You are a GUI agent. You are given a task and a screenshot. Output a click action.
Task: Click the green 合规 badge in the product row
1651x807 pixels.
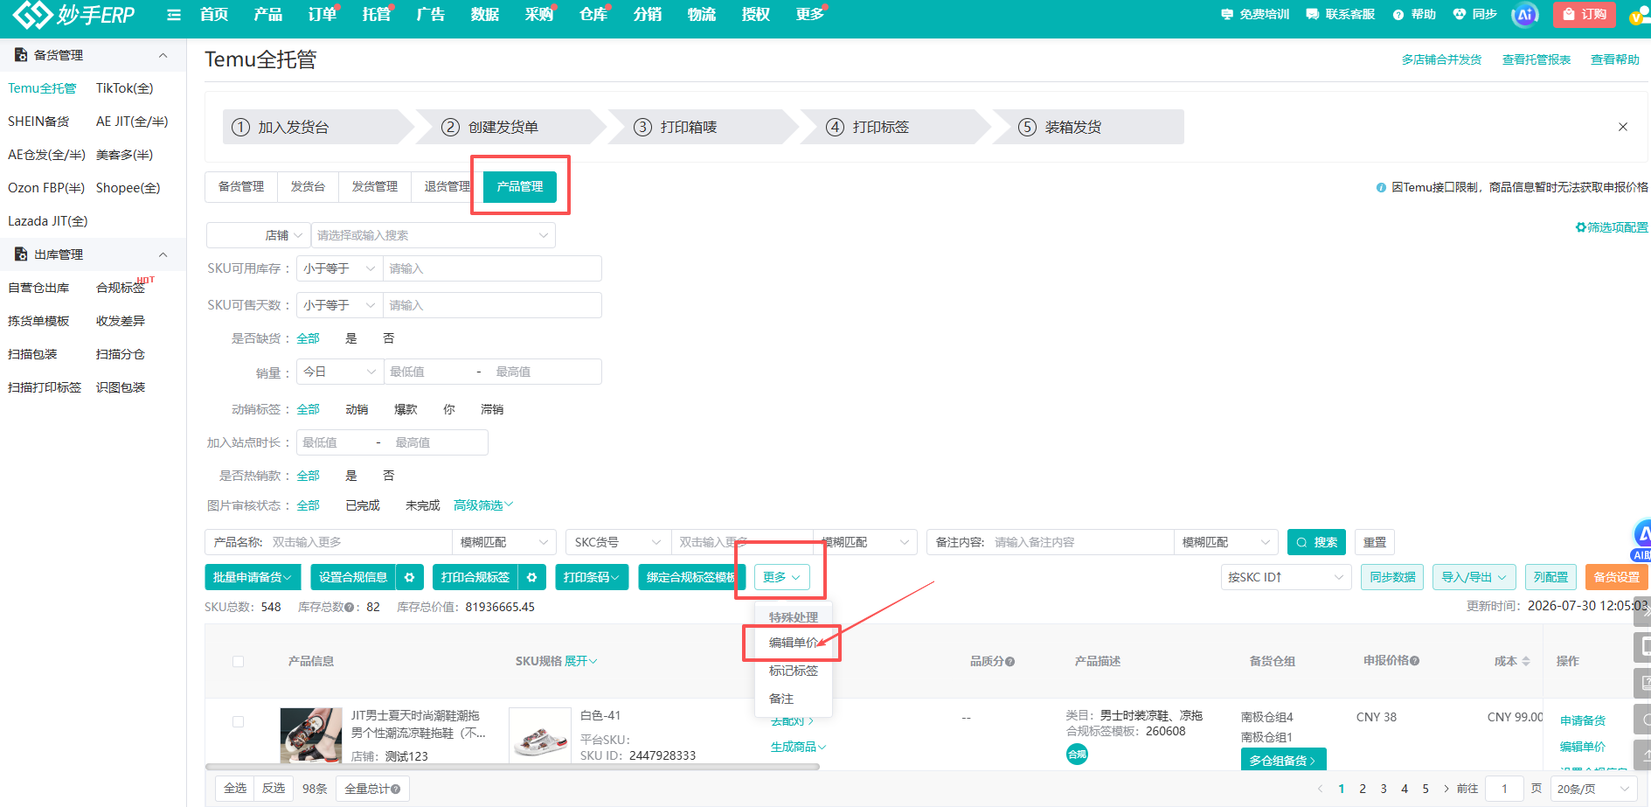pos(1077,754)
